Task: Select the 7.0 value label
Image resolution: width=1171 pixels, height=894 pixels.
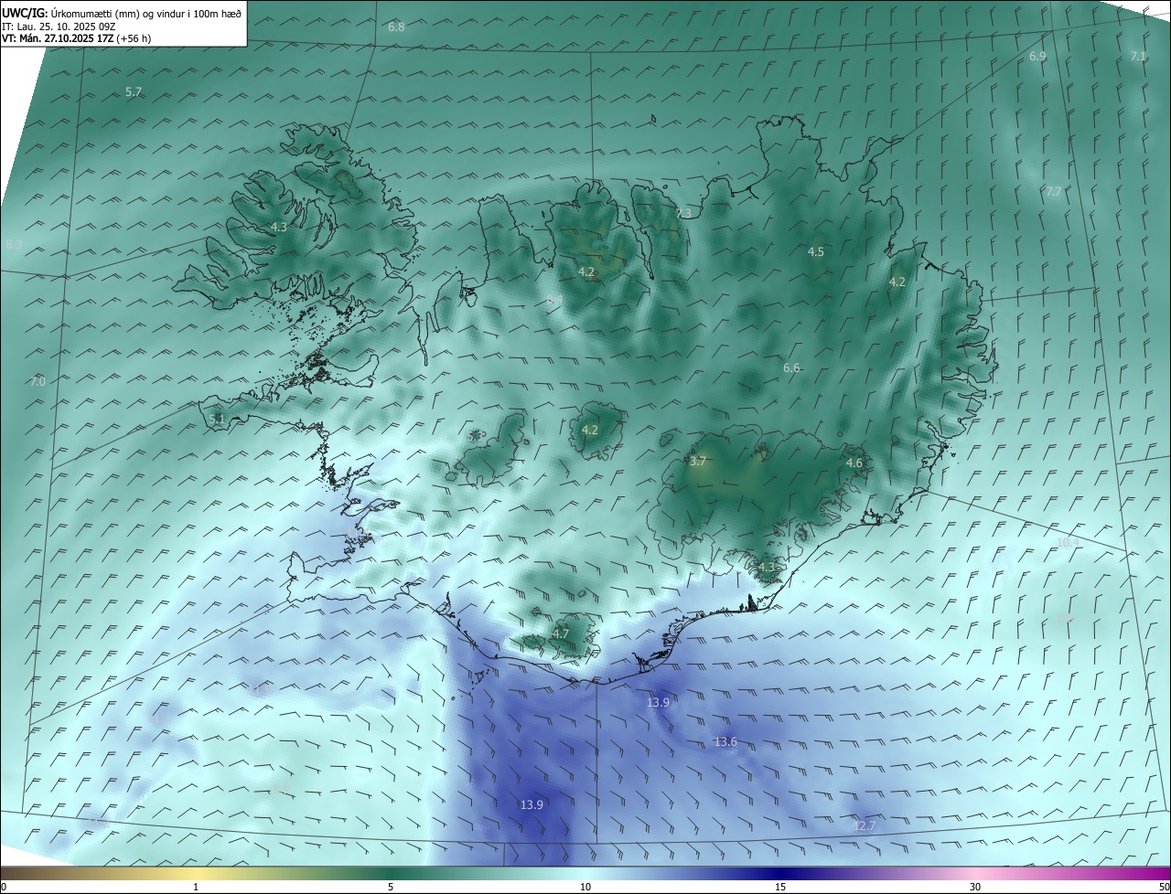Action: 38,381
